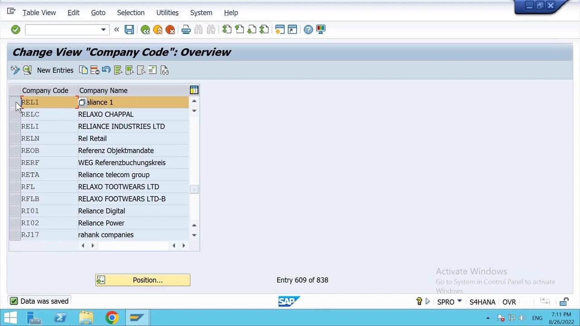Viewport: 580px width, 326px height.
Task: Select row marker for RFL
Action: point(15,187)
